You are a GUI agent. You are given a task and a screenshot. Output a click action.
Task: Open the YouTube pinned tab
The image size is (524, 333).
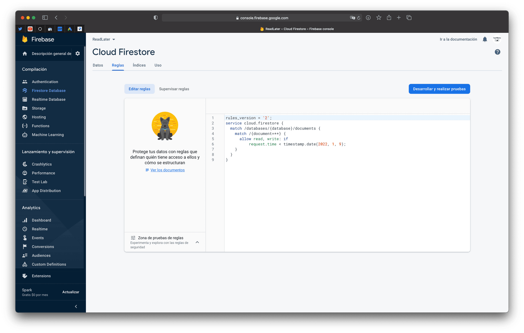(30, 29)
